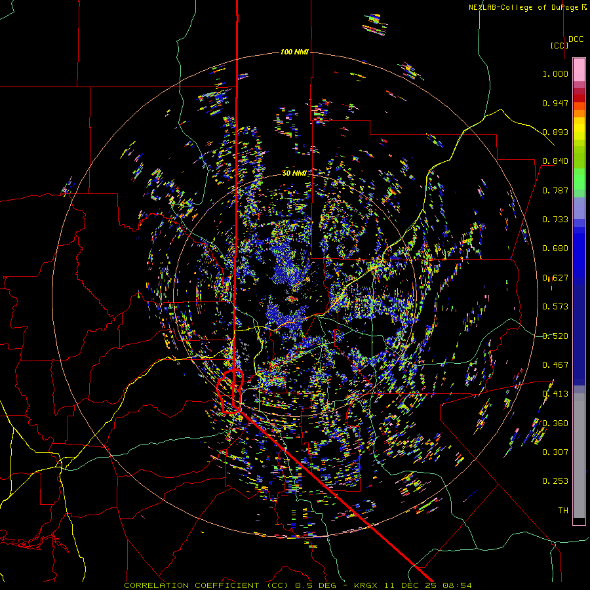Screen dimensions: 590x590
Task: Click the 11 DEC 25 date text
Action: (411, 585)
